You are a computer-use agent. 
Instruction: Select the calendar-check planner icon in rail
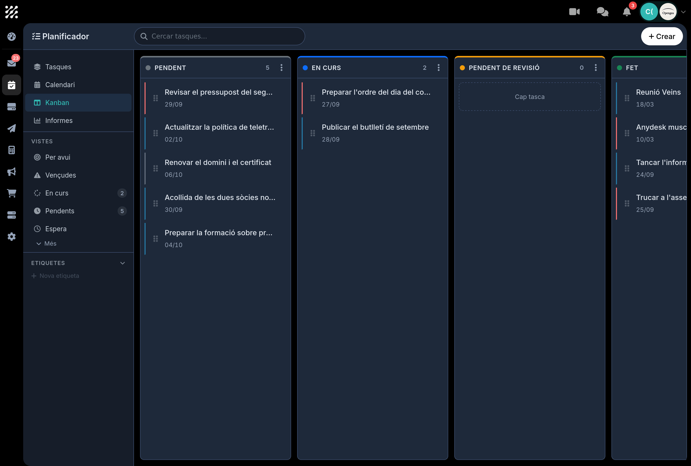[11, 85]
